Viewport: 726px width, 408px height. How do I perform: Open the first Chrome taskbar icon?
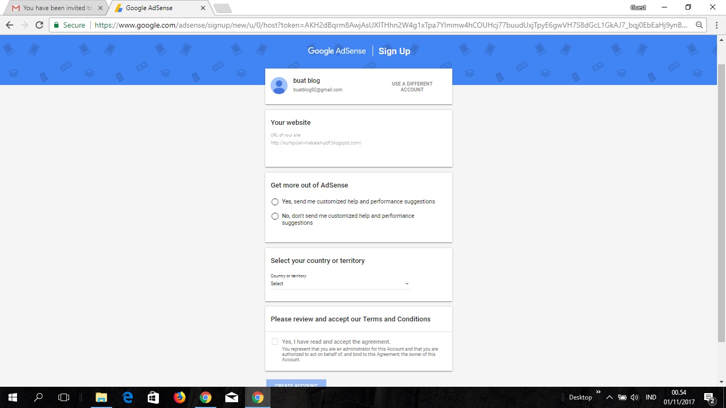pos(206,397)
